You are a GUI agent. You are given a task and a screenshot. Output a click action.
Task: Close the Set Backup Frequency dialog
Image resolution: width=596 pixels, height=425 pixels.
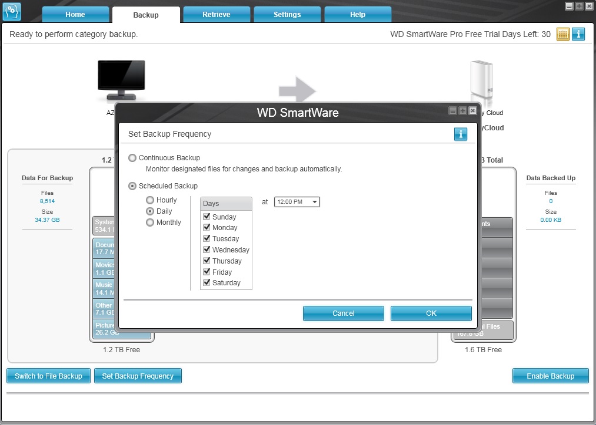pos(472,111)
